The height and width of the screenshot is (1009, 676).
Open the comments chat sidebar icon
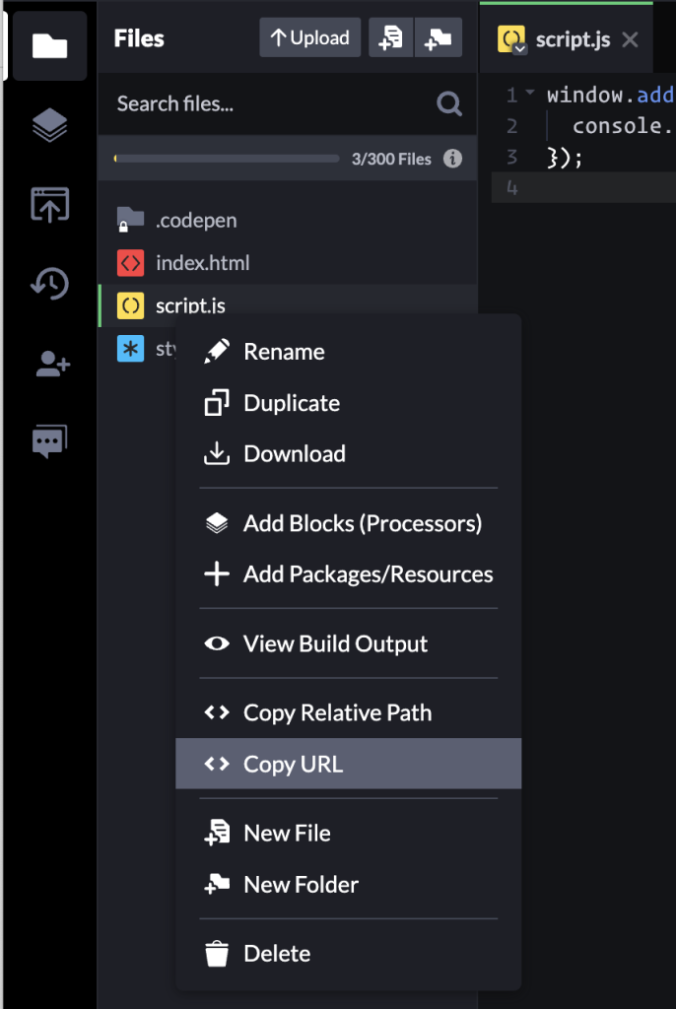[x=49, y=442]
